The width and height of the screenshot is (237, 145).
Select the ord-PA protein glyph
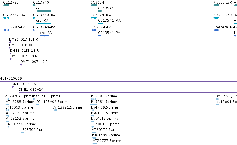[x=45, y=36]
